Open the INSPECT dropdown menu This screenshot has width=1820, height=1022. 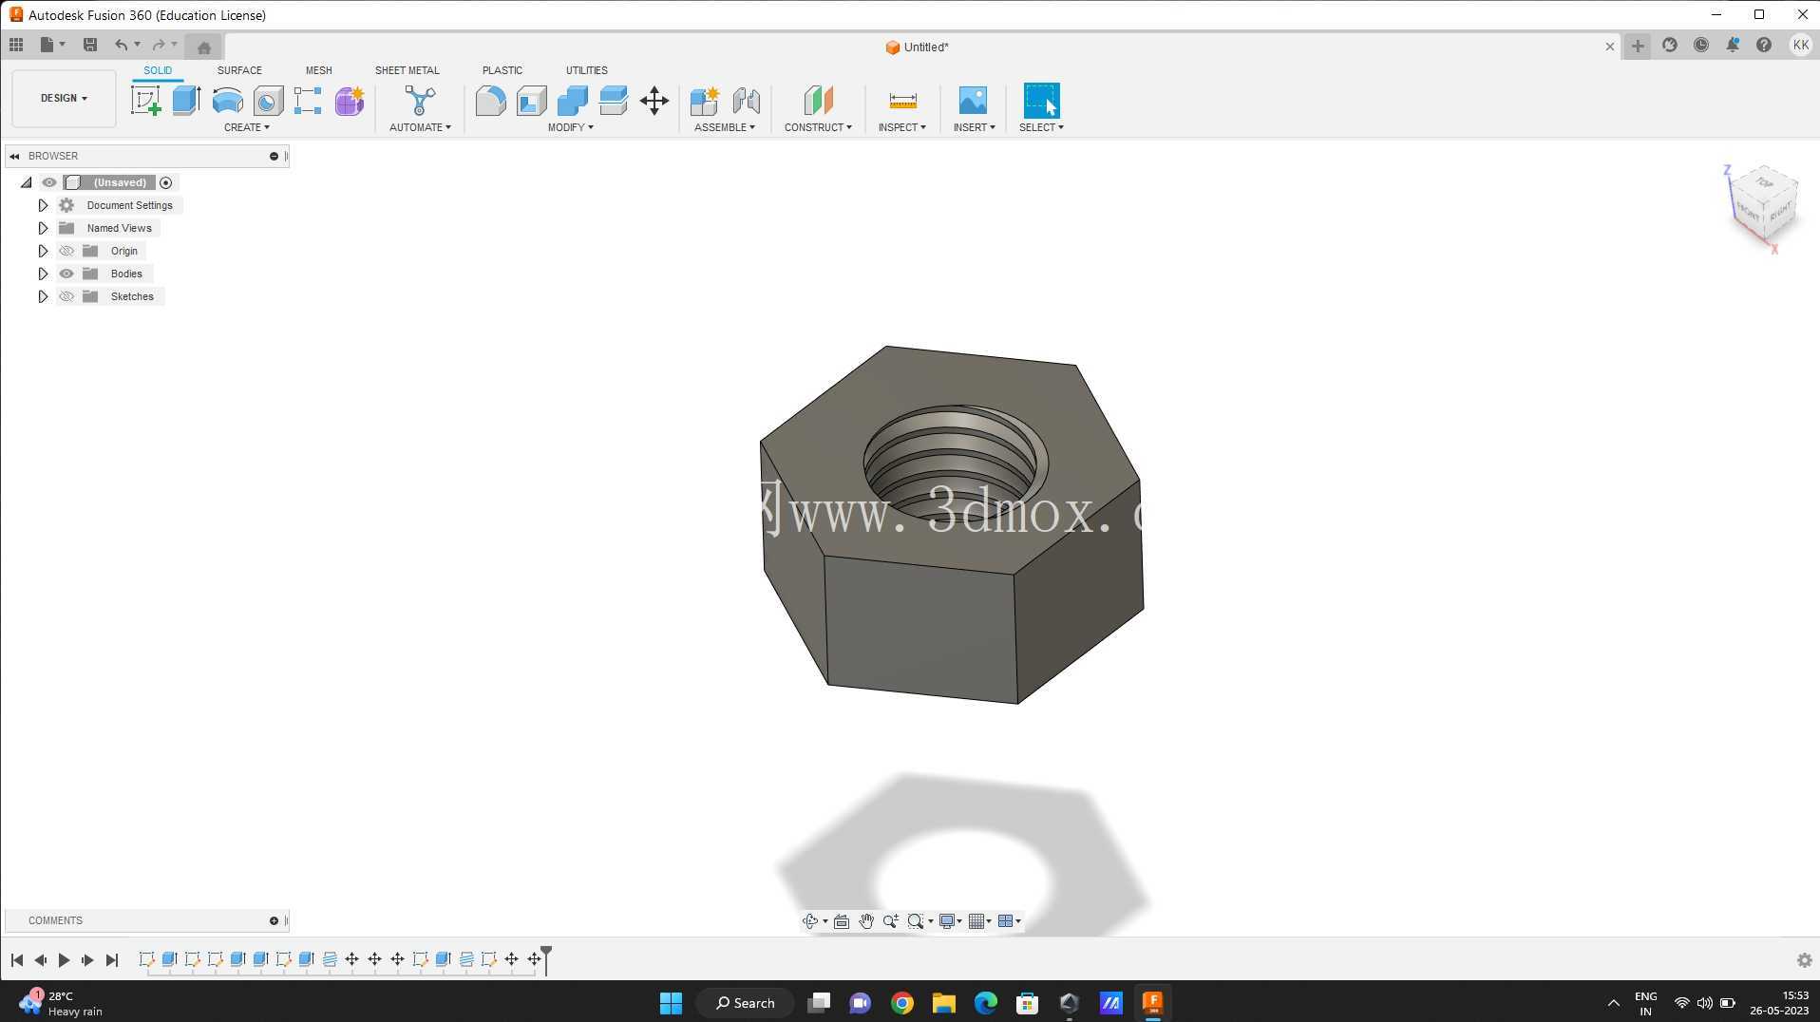coord(902,127)
